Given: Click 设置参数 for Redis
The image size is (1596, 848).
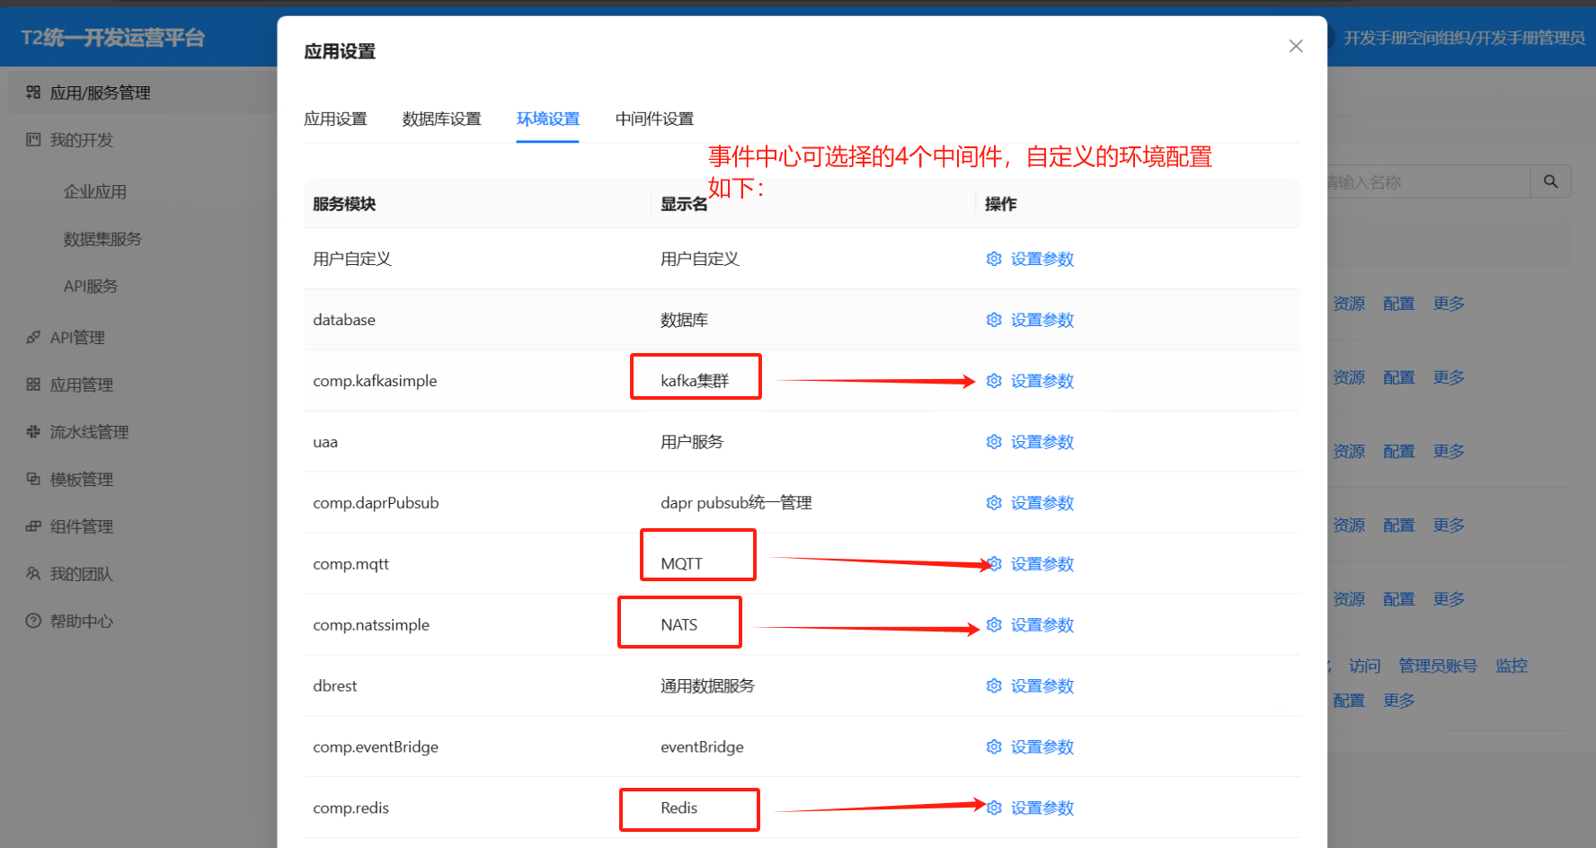Looking at the screenshot, I should (1042, 808).
